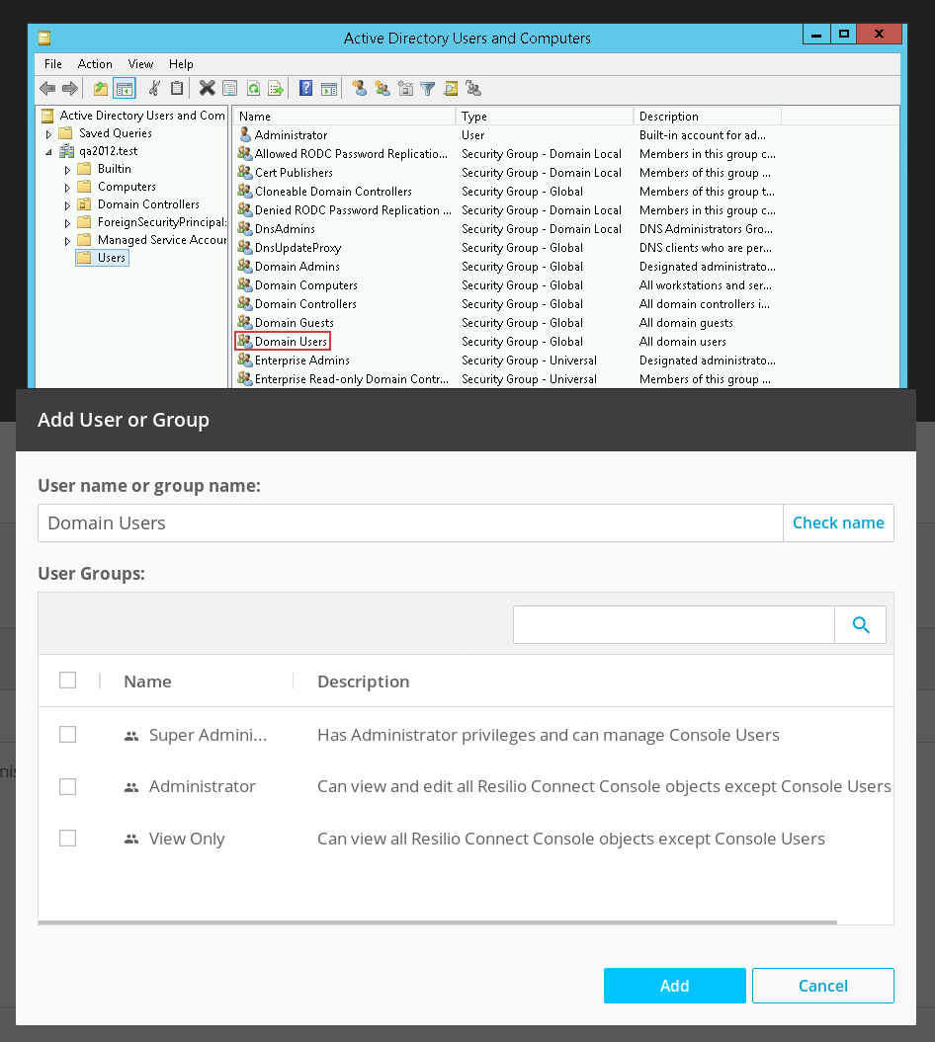Click the Up one level folder icon
This screenshot has height=1042, width=935.
pyautogui.click(x=100, y=89)
